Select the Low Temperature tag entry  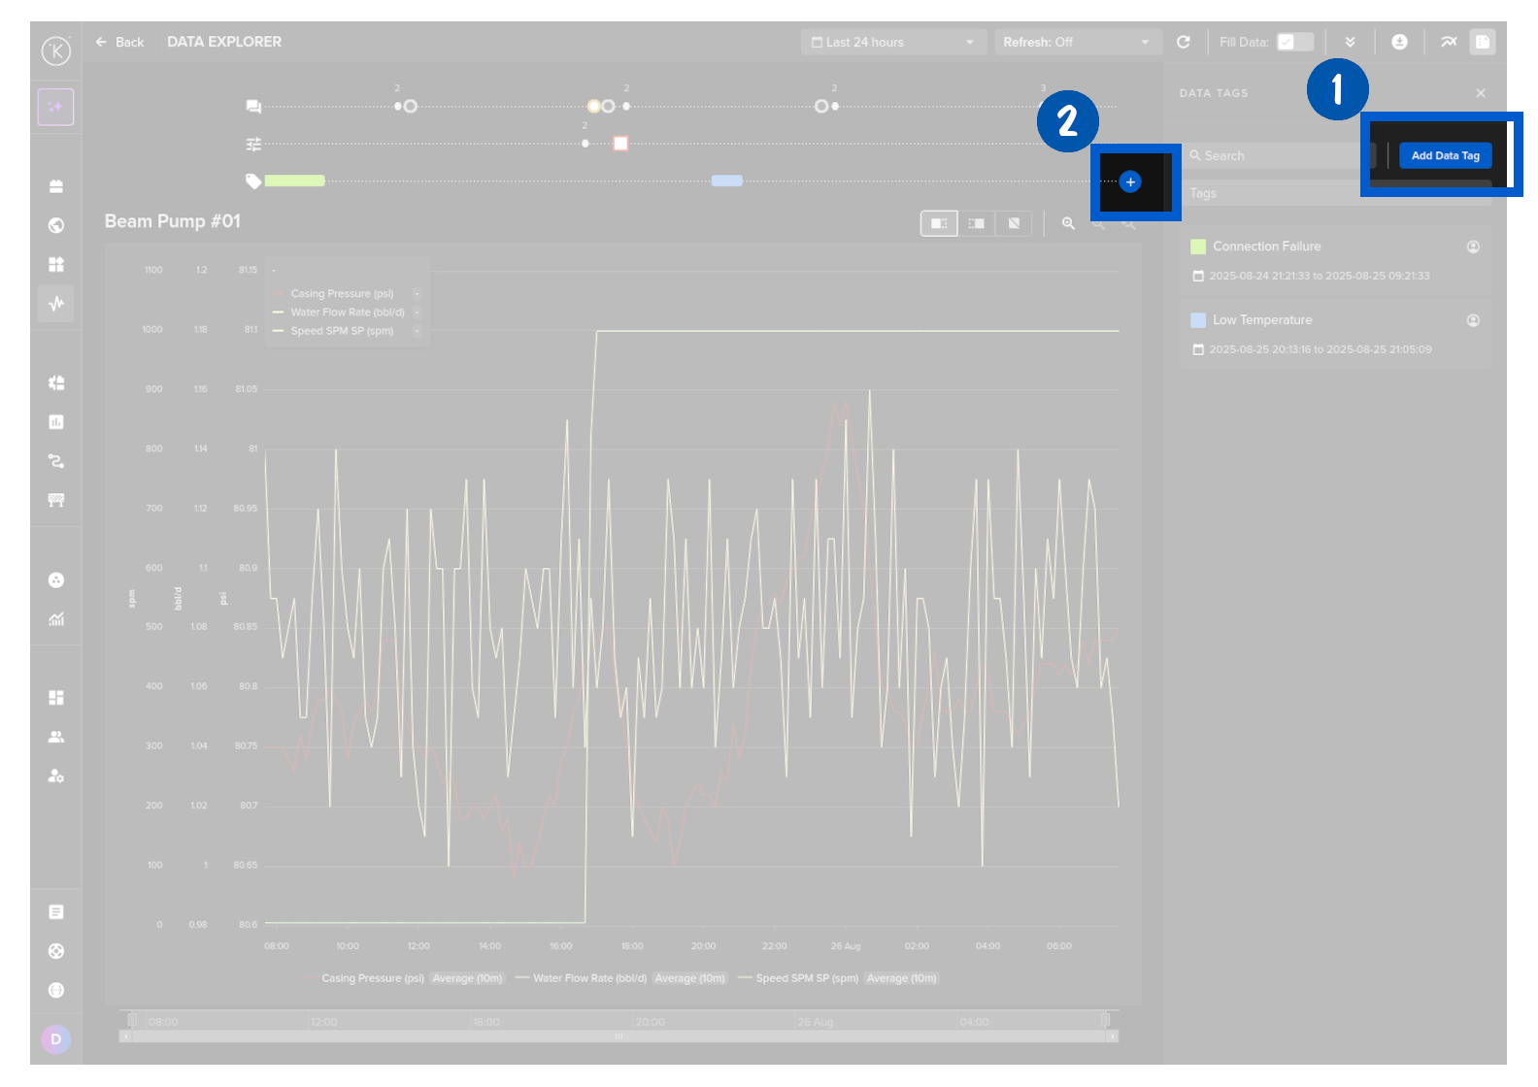(1261, 320)
